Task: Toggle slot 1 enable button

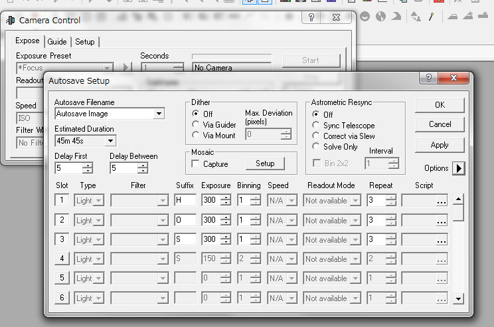Action: 62,200
